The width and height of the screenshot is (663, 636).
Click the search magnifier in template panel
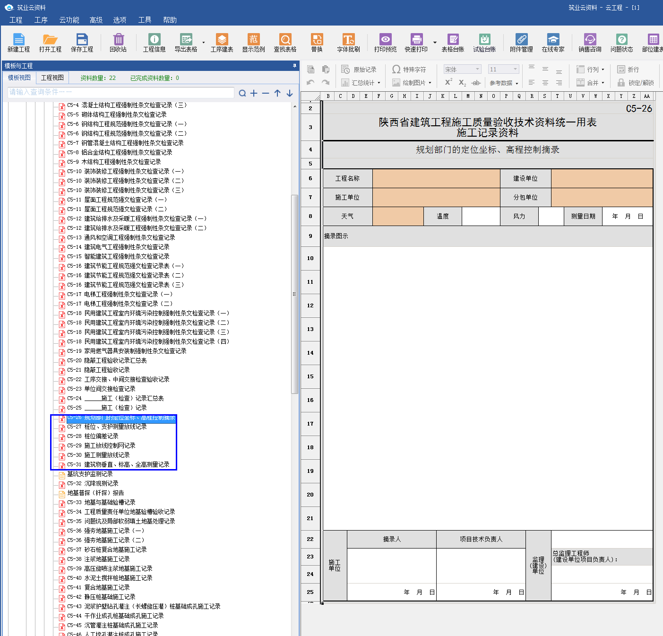[x=242, y=93]
